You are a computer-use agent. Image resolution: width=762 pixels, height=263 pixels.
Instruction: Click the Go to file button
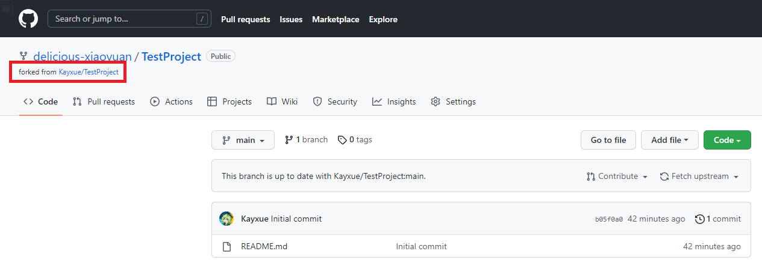(608, 140)
